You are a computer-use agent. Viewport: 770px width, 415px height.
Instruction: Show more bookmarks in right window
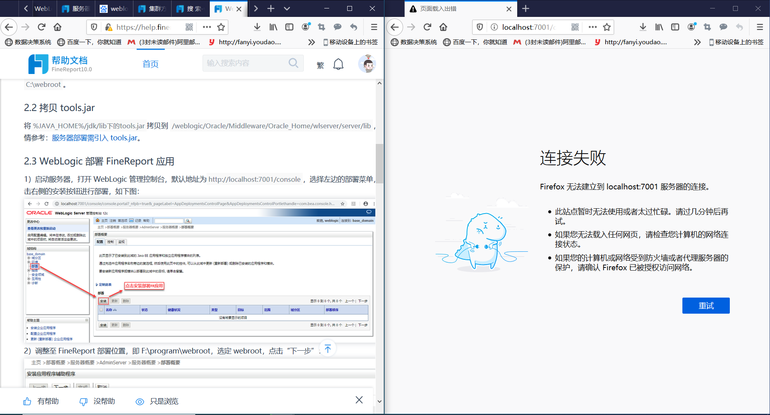click(x=697, y=42)
